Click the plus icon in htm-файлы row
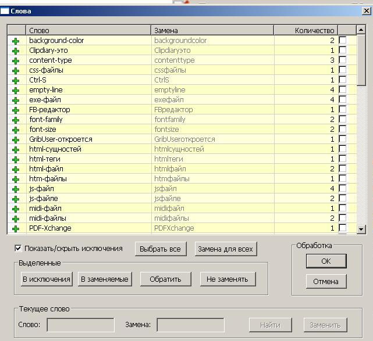 [16, 180]
